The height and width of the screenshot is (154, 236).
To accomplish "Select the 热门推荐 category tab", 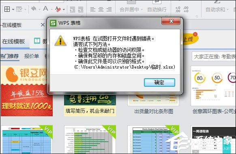I will [x=9, y=56].
